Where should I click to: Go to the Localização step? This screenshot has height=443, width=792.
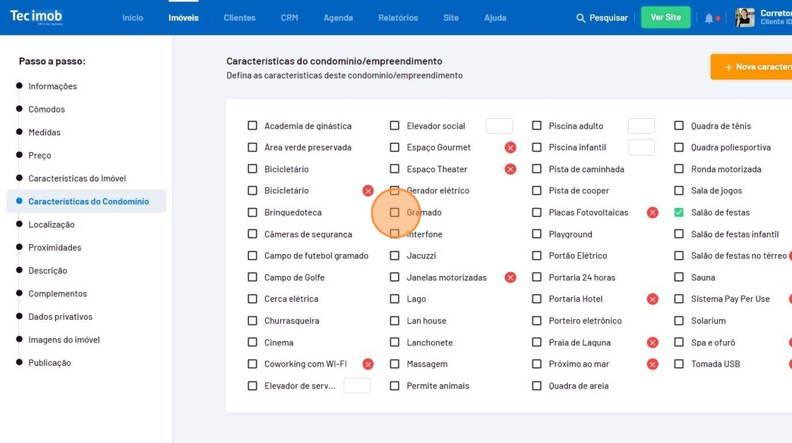[x=51, y=224]
